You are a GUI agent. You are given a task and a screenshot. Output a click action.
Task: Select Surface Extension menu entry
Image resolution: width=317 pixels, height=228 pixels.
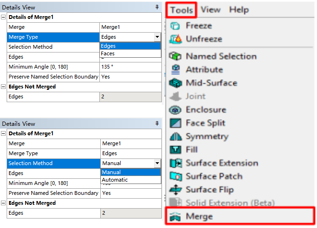(x=222, y=163)
